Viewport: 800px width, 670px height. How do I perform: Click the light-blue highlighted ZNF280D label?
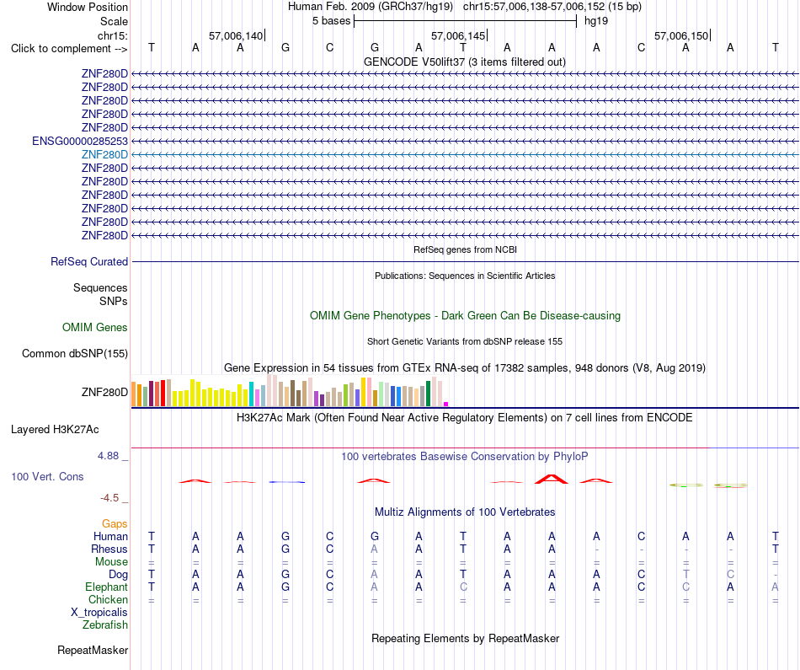[x=104, y=154]
